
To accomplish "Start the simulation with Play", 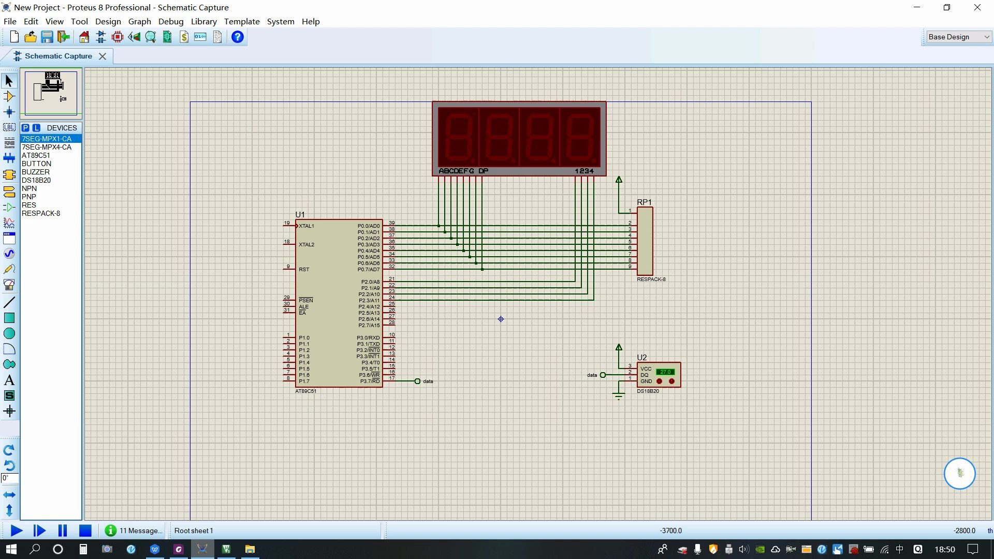I will point(16,531).
